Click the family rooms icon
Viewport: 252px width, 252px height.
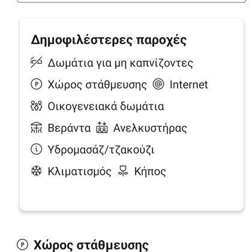(x=36, y=106)
